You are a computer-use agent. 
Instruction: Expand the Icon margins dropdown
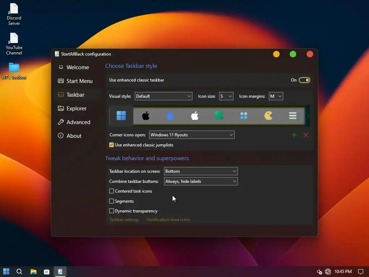click(x=276, y=96)
